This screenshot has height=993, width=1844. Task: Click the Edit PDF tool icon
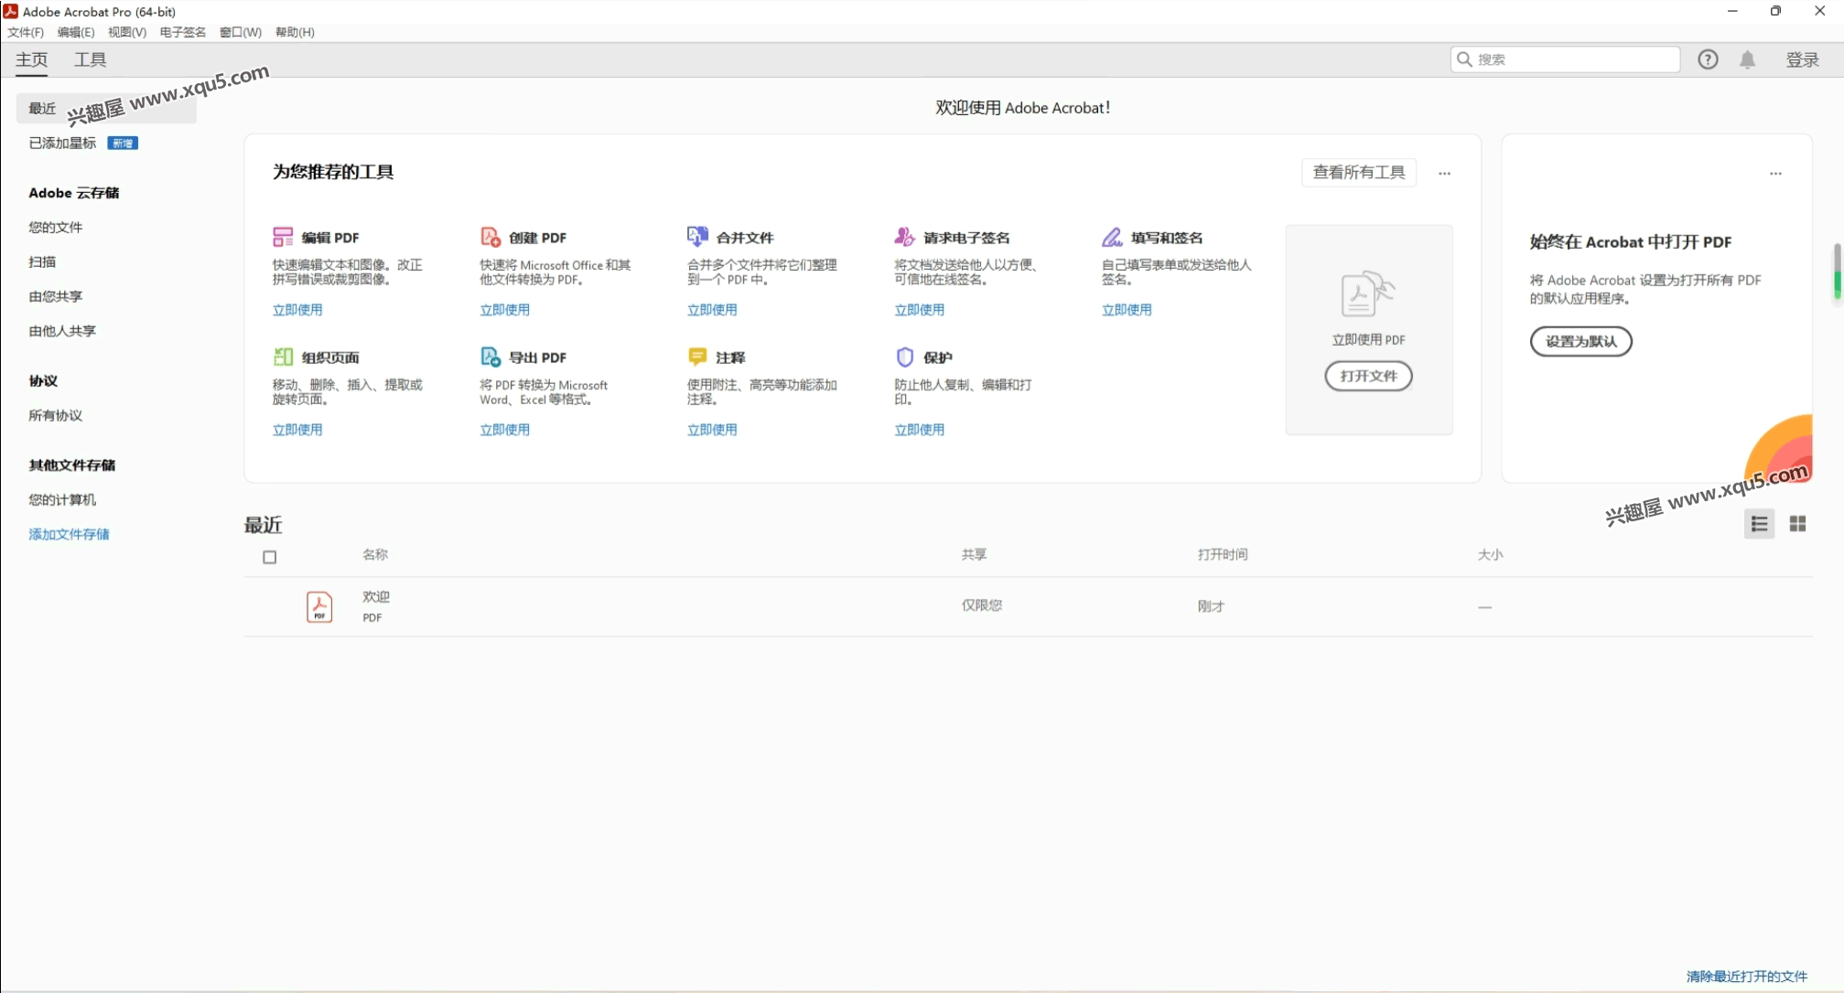coord(283,238)
